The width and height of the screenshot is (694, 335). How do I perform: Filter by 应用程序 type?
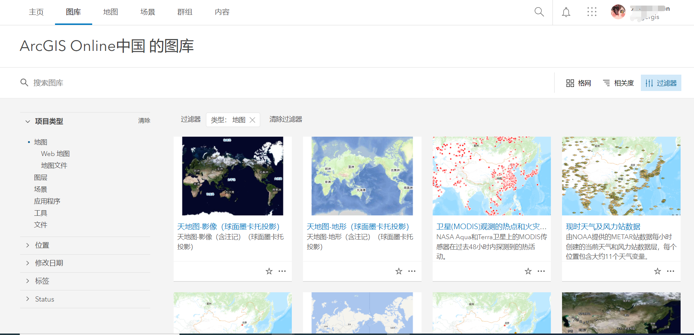47,201
